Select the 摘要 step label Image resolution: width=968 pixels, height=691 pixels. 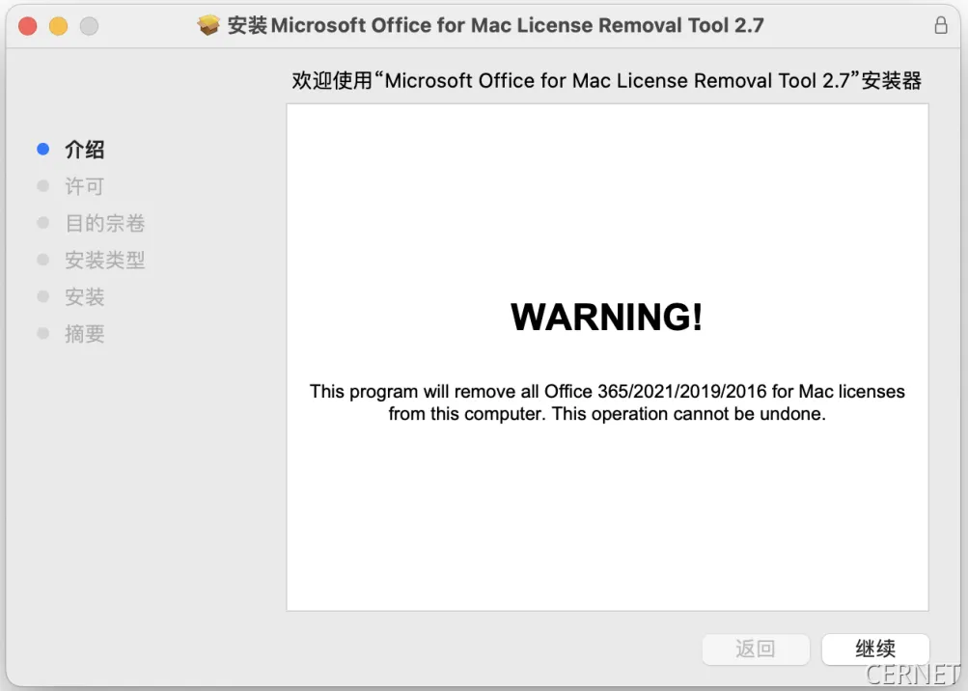pos(84,334)
